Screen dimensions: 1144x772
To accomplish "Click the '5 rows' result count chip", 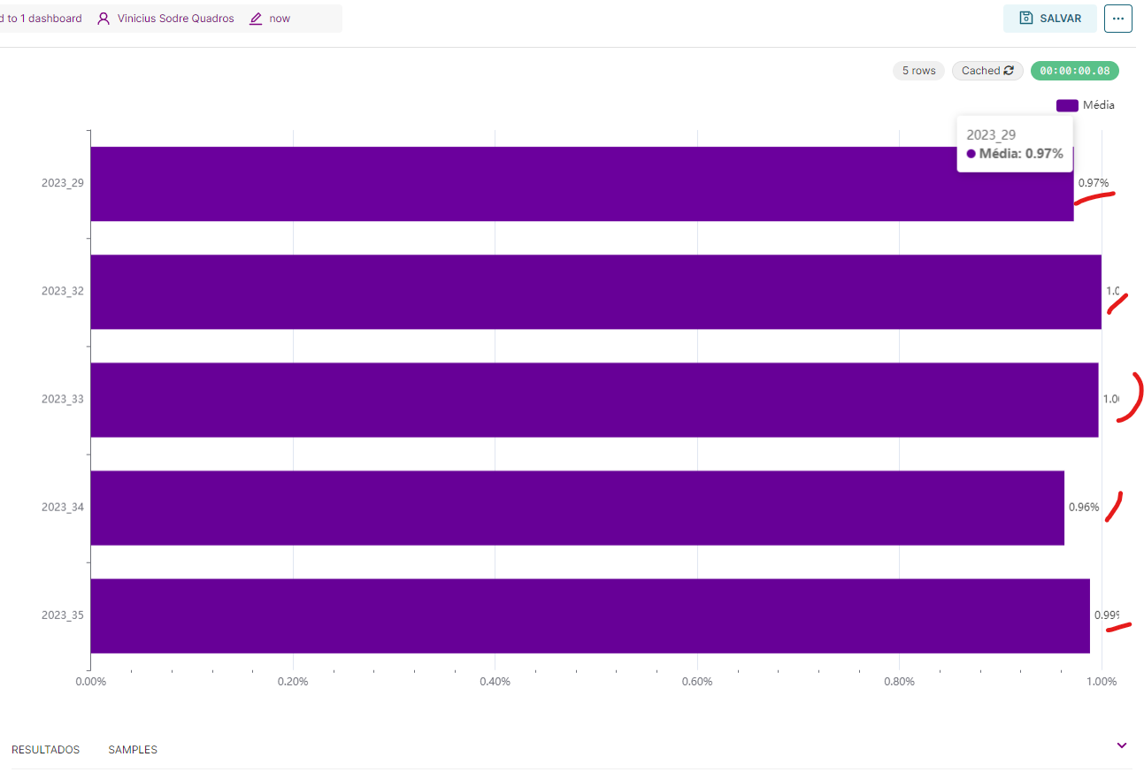I will click(x=918, y=71).
